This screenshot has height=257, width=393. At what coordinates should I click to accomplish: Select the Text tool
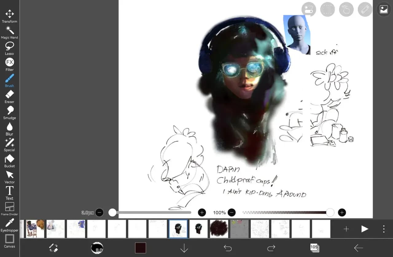point(10,193)
